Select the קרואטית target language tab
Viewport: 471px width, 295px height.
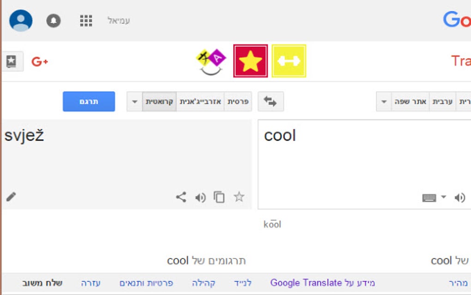point(159,102)
